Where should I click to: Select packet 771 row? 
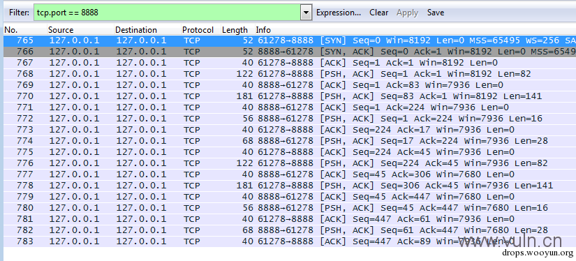290,107
